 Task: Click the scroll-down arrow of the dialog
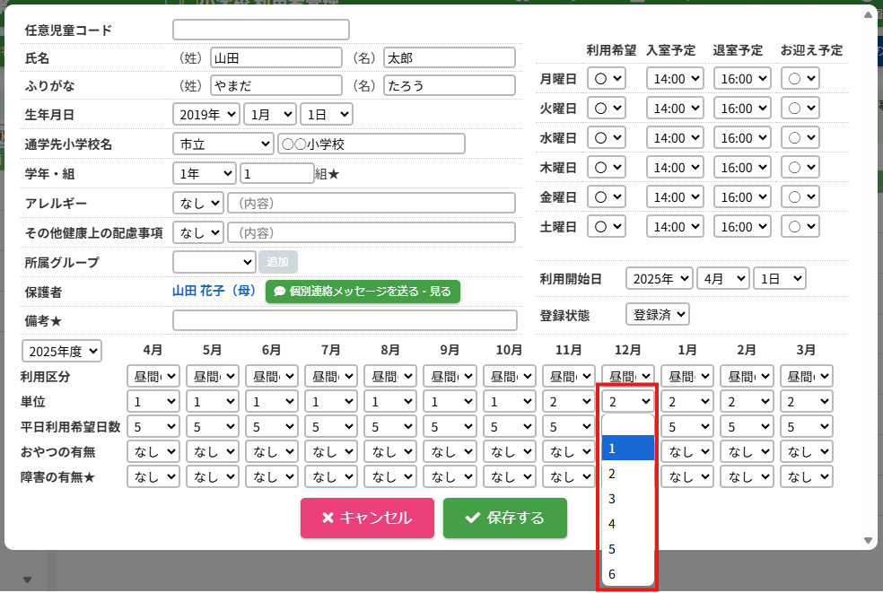(x=868, y=540)
